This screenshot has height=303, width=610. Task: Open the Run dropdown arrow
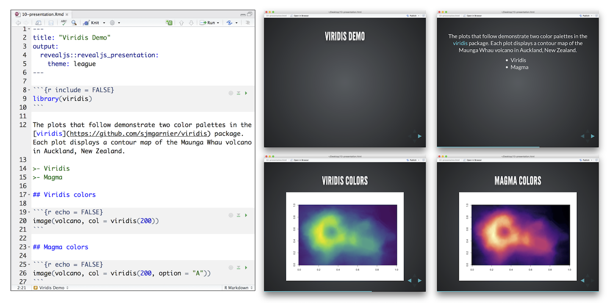click(218, 23)
